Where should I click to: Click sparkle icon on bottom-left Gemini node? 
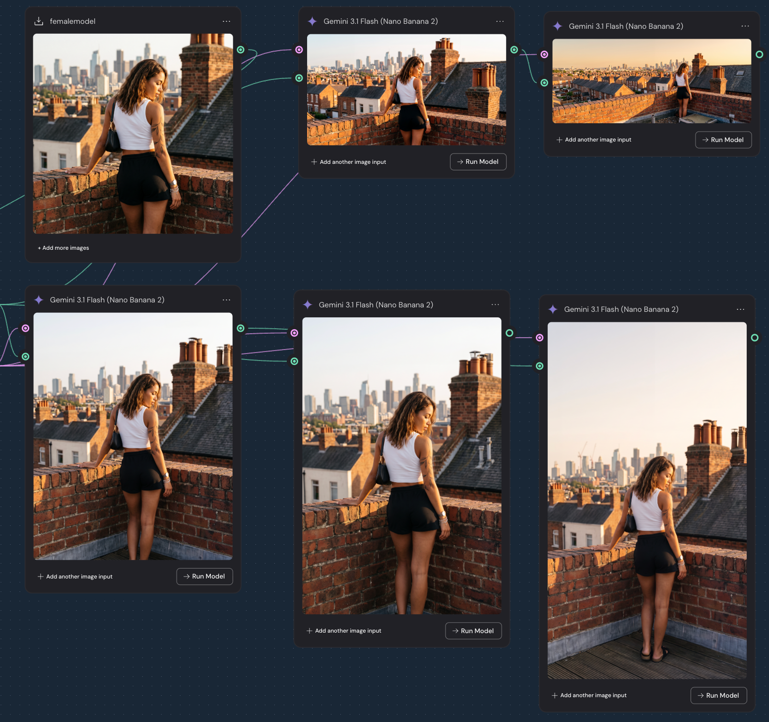(39, 300)
